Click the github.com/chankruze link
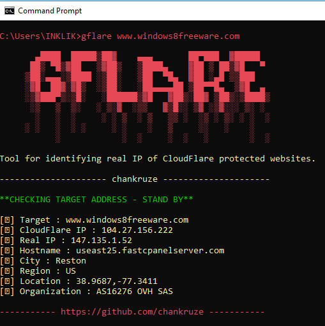This screenshot has height=326, width=325. (x=132, y=312)
